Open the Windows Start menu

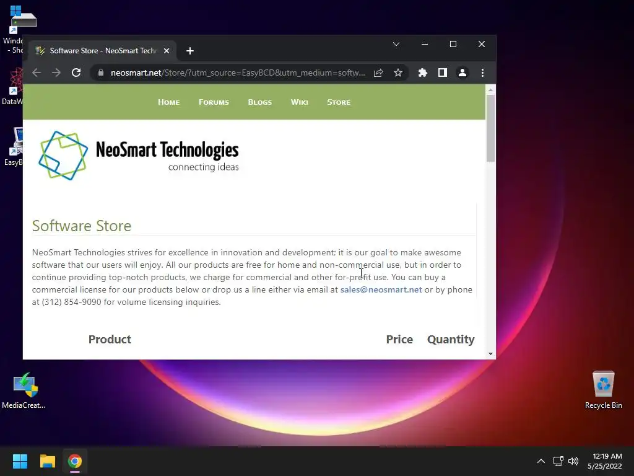pos(20,461)
